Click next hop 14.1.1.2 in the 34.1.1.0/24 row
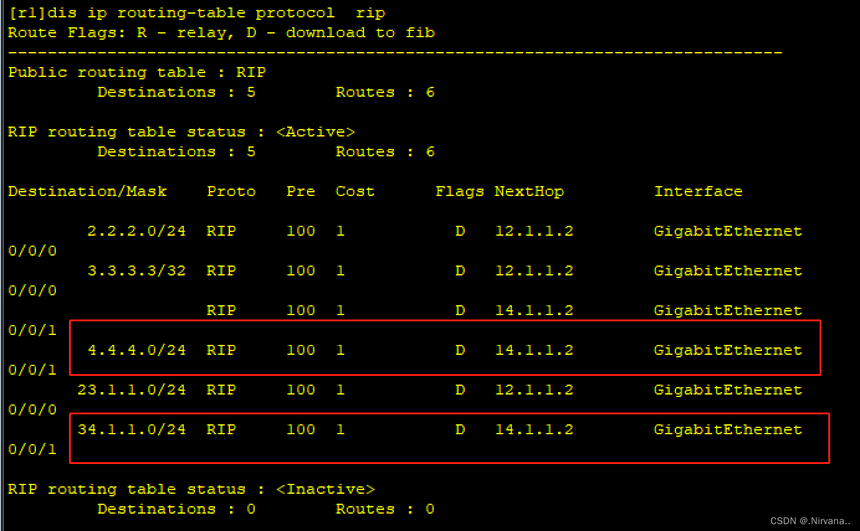Screen dimensions: 860x531 point(534,430)
